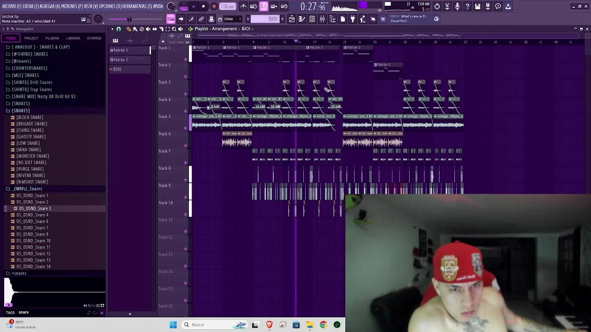Stop playback with the stop button
Viewport: 591px width, 332px height.
(x=203, y=6)
